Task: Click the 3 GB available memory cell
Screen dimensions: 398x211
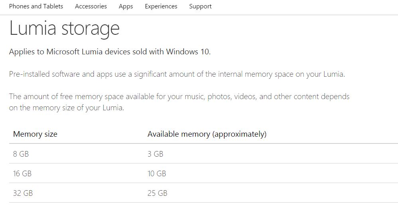Action: pyautogui.click(x=155, y=154)
